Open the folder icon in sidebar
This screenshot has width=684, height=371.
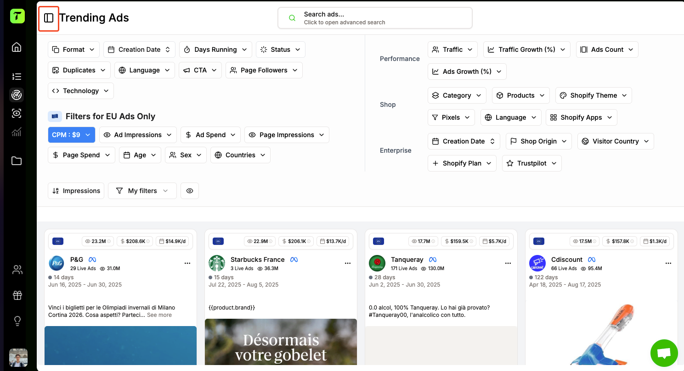17,161
